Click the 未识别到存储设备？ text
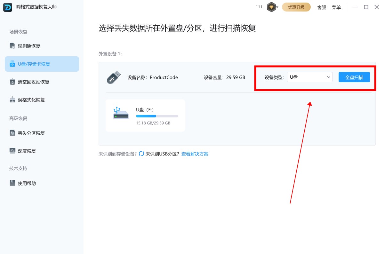This screenshot has height=254, width=385. [118, 154]
